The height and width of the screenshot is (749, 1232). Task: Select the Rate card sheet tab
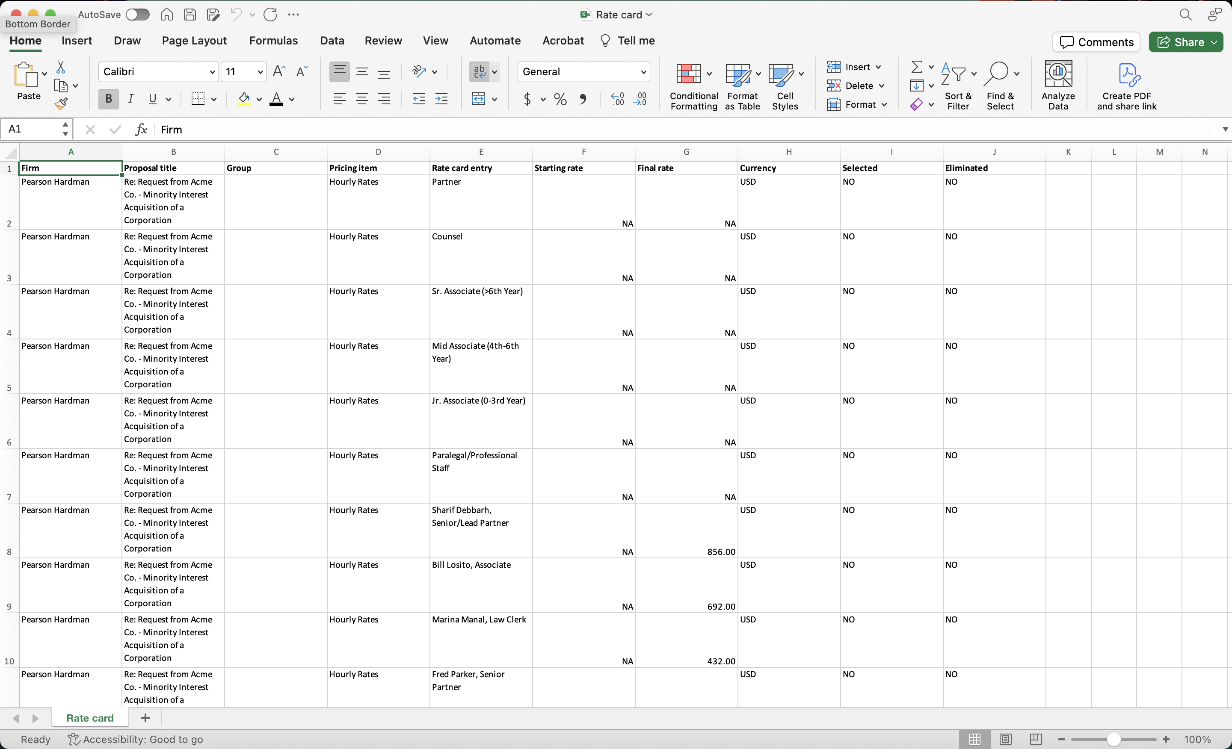(x=90, y=718)
